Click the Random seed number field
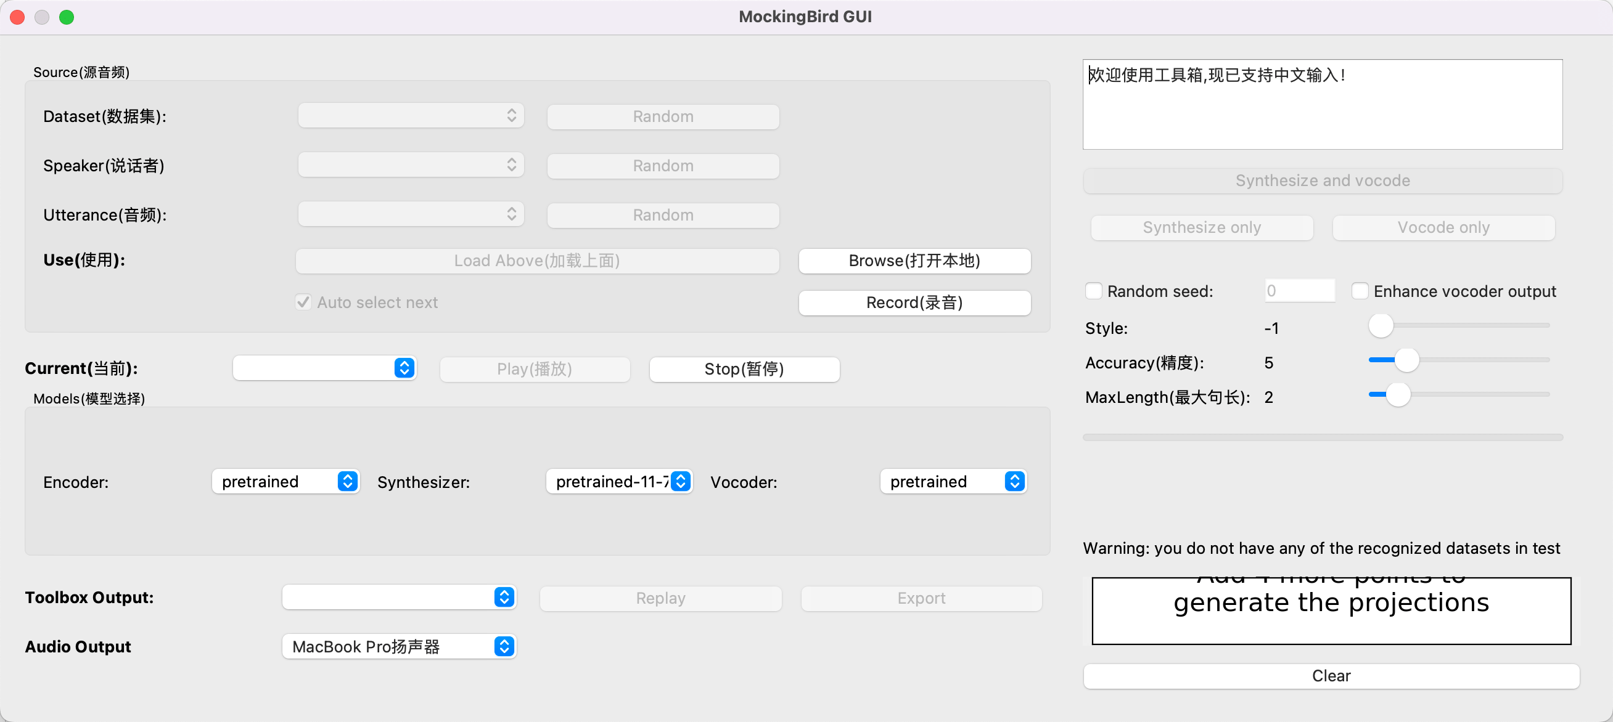Viewport: 1613px width, 722px height. 1299,291
